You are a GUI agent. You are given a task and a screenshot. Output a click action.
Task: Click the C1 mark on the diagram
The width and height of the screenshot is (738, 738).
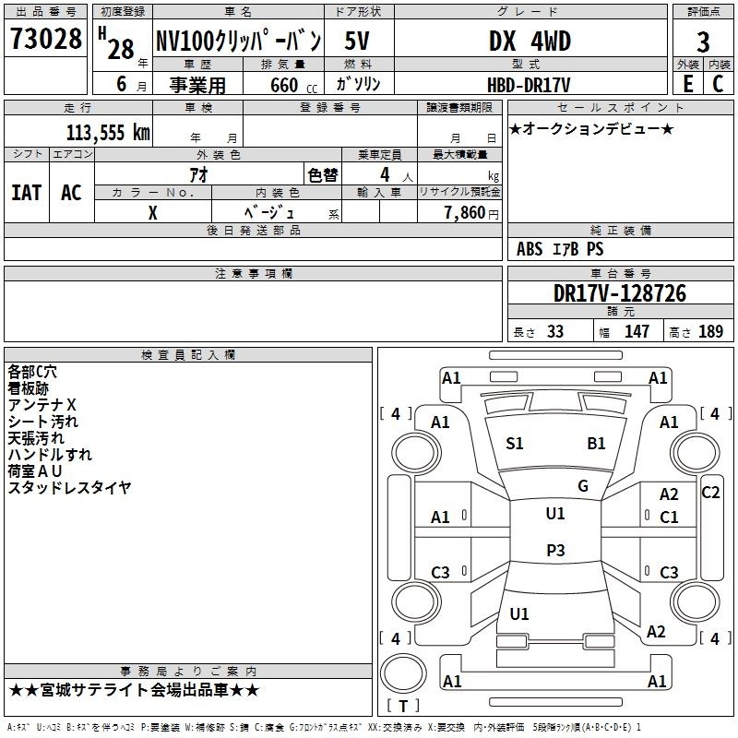pyautogui.click(x=669, y=518)
